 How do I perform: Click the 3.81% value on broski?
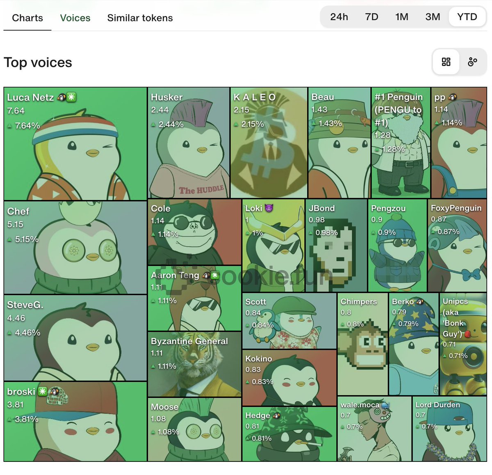(x=27, y=419)
